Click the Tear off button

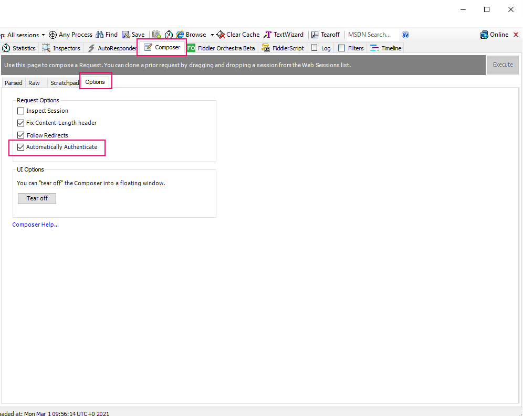tap(37, 198)
